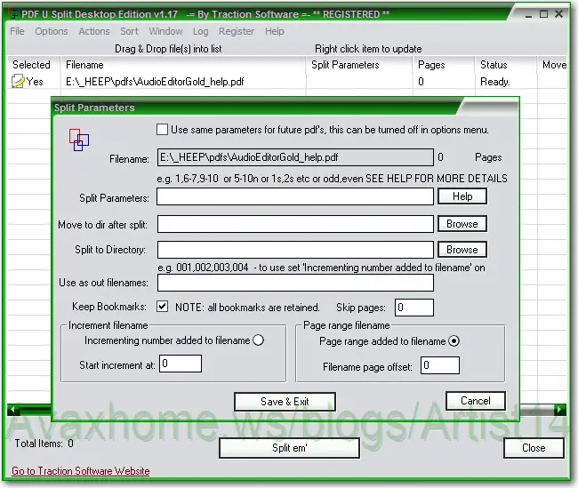Image resolution: width=578 pixels, height=488 pixels.
Task: Open the Window menu
Action: pyautogui.click(x=165, y=31)
